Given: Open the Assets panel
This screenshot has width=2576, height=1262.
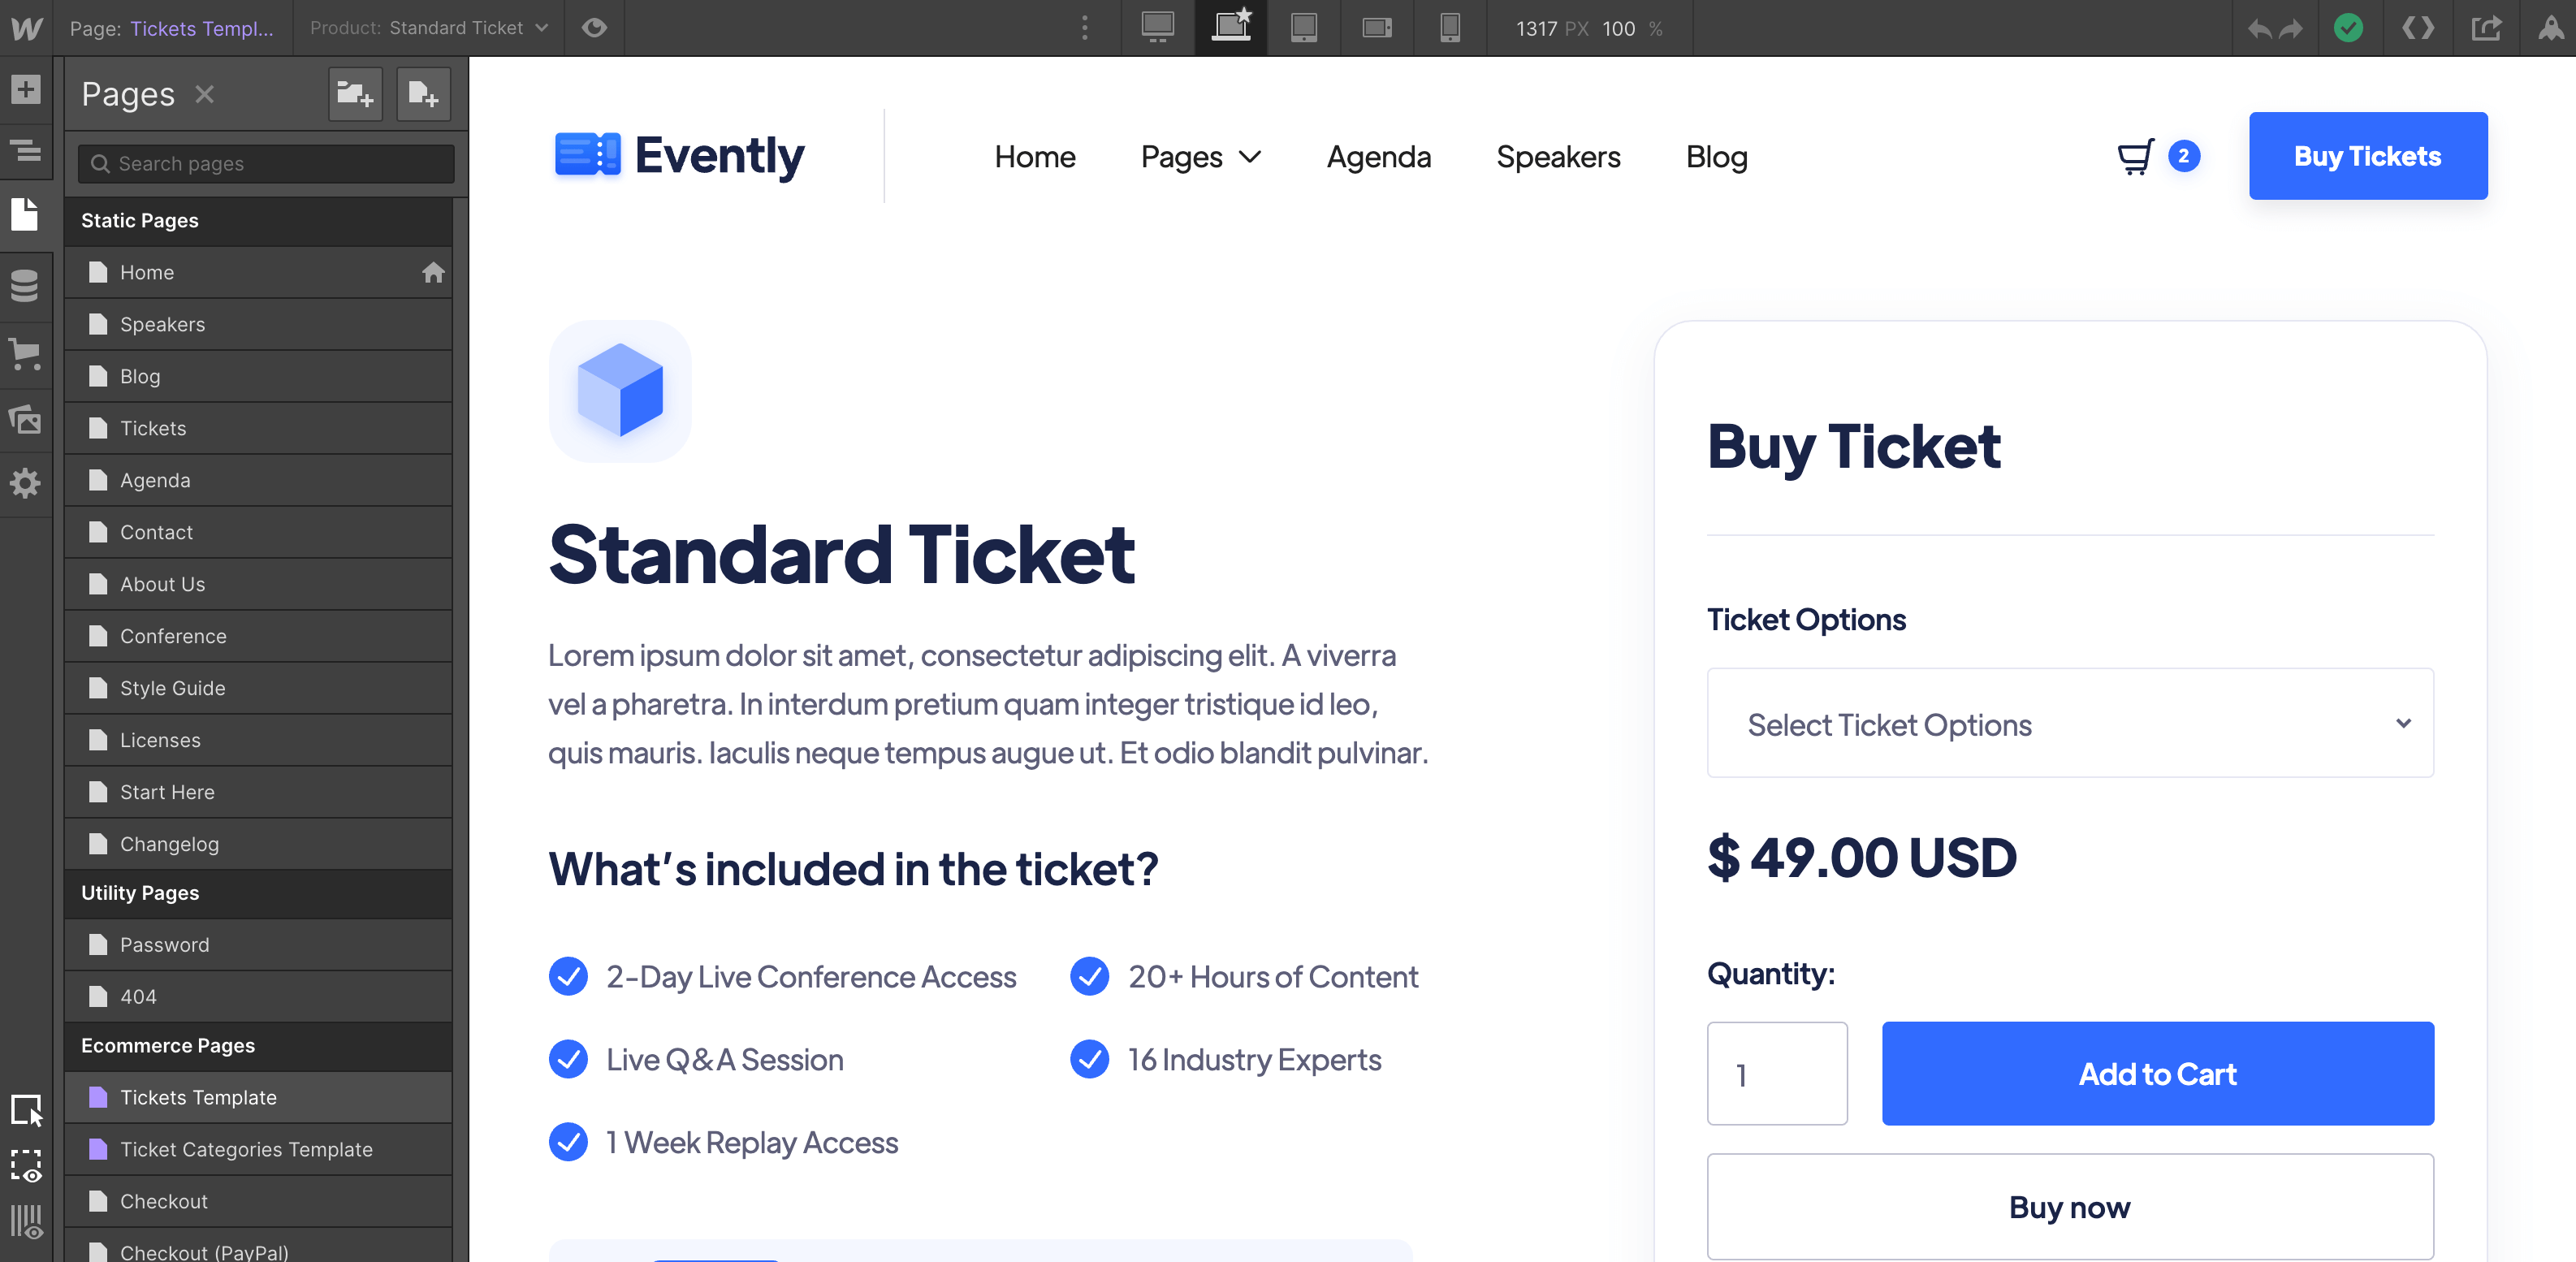Looking at the screenshot, I should pos(27,421).
